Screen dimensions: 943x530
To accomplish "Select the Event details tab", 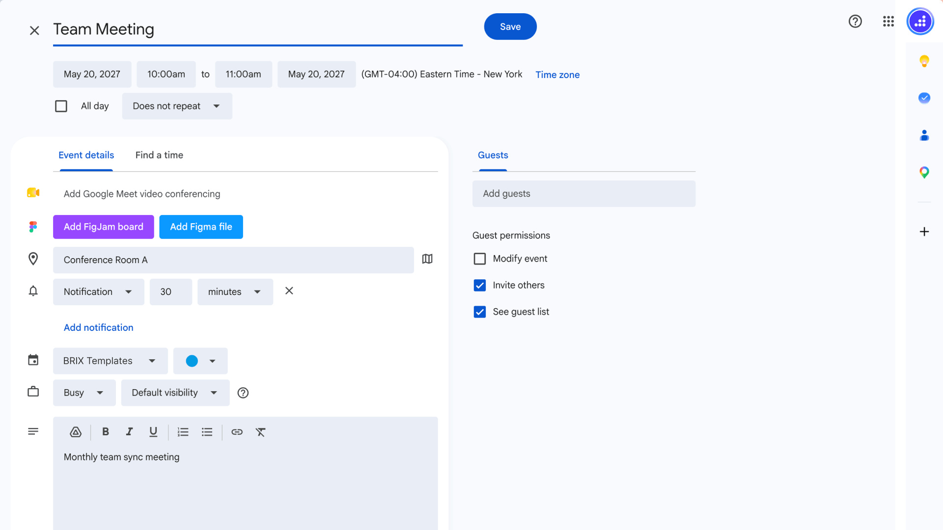I will [x=86, y=155].
